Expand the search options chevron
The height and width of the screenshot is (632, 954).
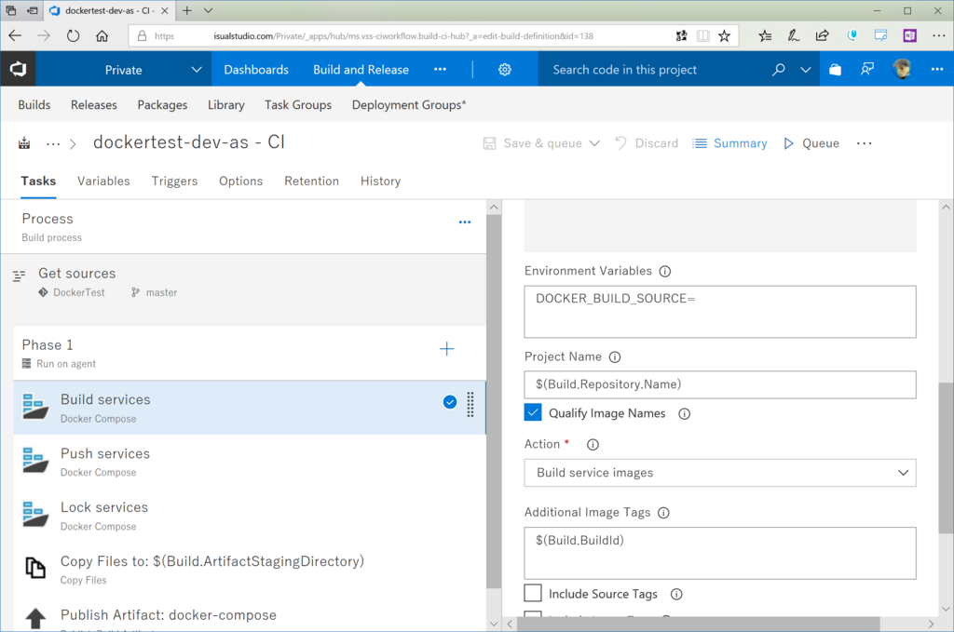[806, 69]
